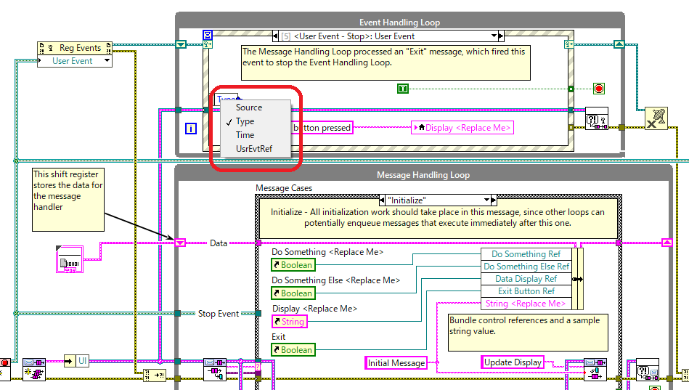The width and height of the screenshot is (689, 390).
Task: Select Bundle control references comment
Action: pyautogui.click(x=528, y=332)
